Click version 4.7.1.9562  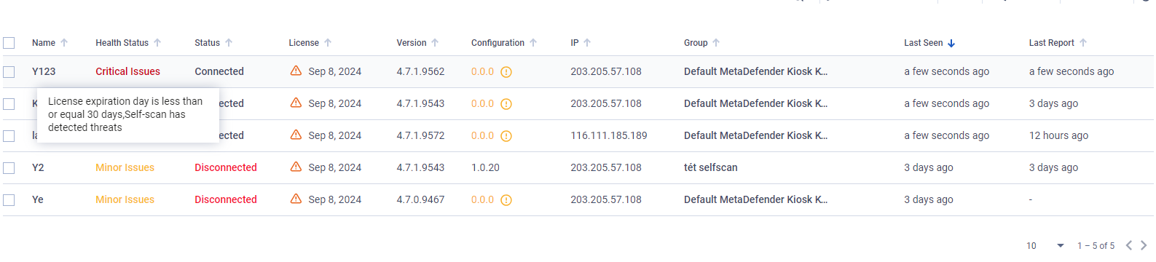tap(420, 71)
